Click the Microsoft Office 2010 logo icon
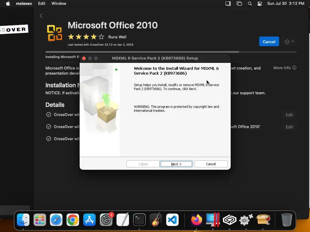 click(54, 33)
